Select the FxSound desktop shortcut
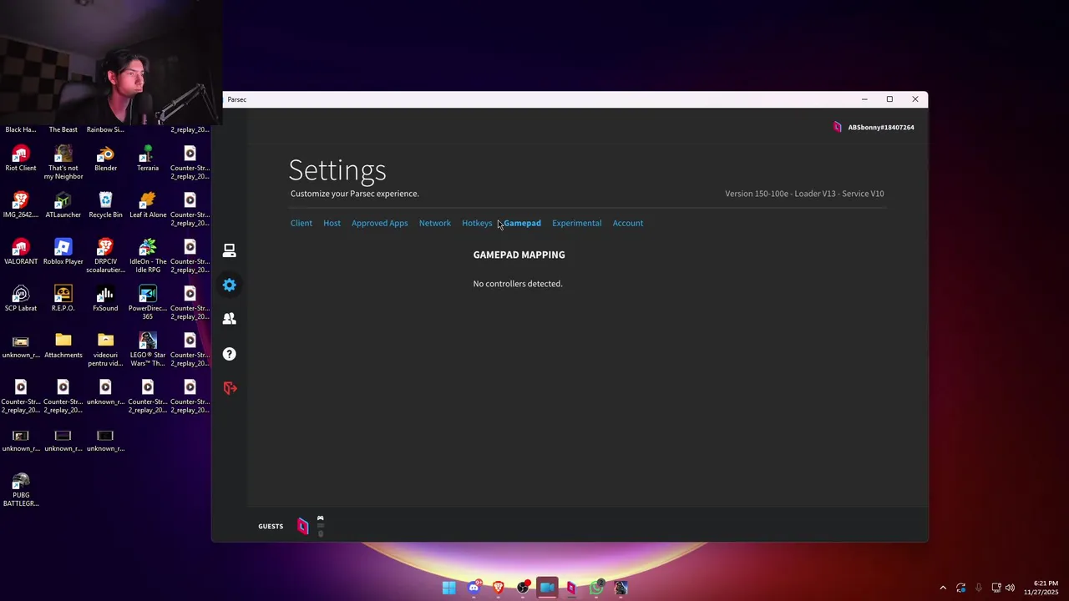This screenshot has width=1069, height=601. [x=105, y=299]
